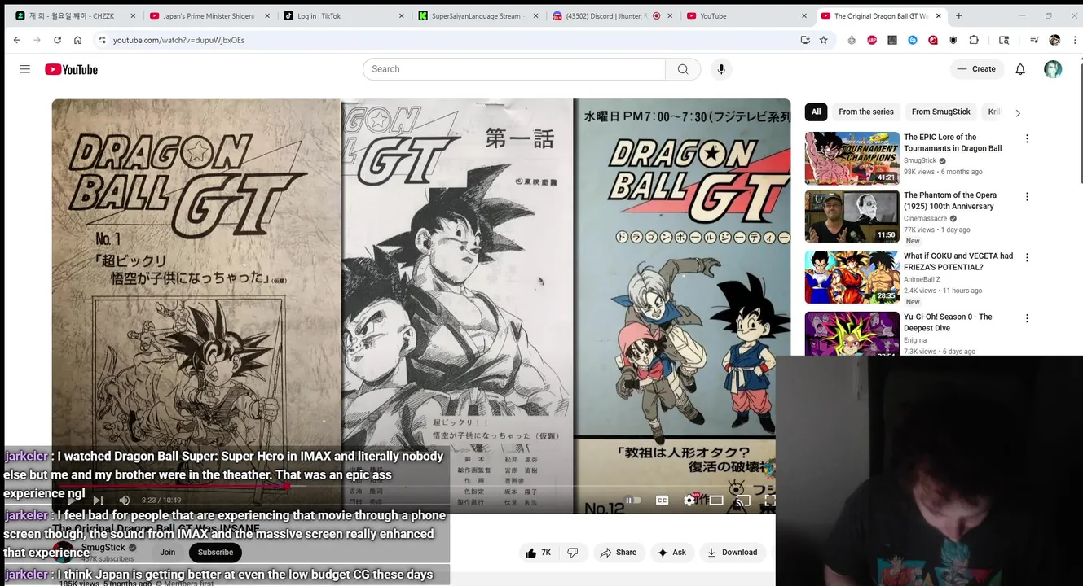Click the YouTube search field
1083x586 pixels.
(514, 69)
